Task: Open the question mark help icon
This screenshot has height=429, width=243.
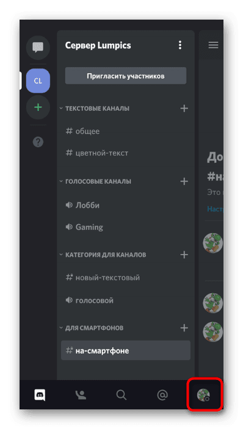Action: (38, 142)
